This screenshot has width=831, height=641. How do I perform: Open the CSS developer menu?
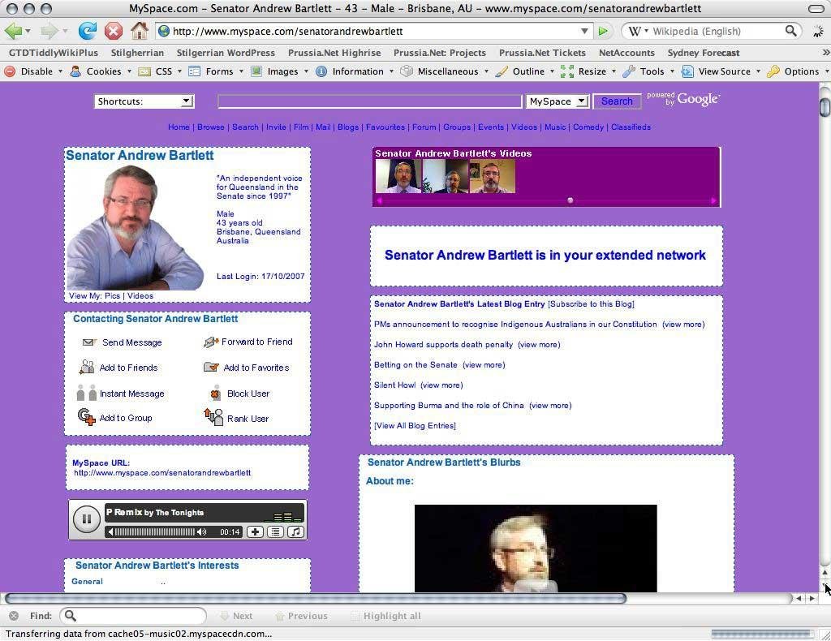[x=160, y=71]
